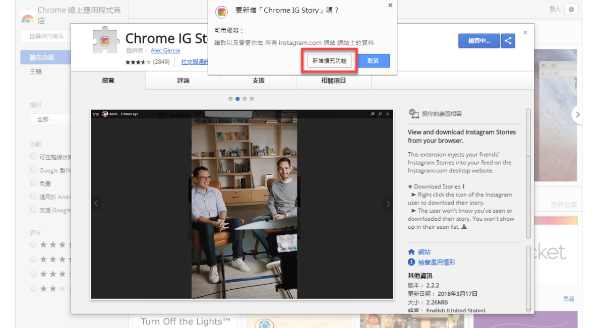Check the Google 製作 filter checkbox
This screenshot has width=605, height=328.
[x=33, y=170]
